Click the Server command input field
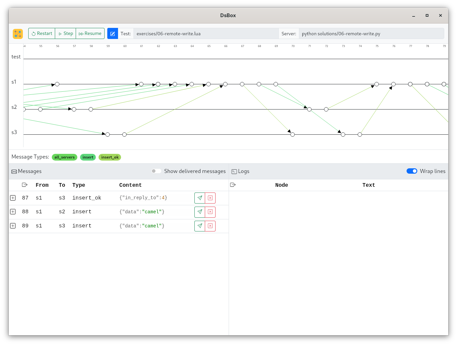The height and width of the screenshot is (345, 457). pos(371,34)
